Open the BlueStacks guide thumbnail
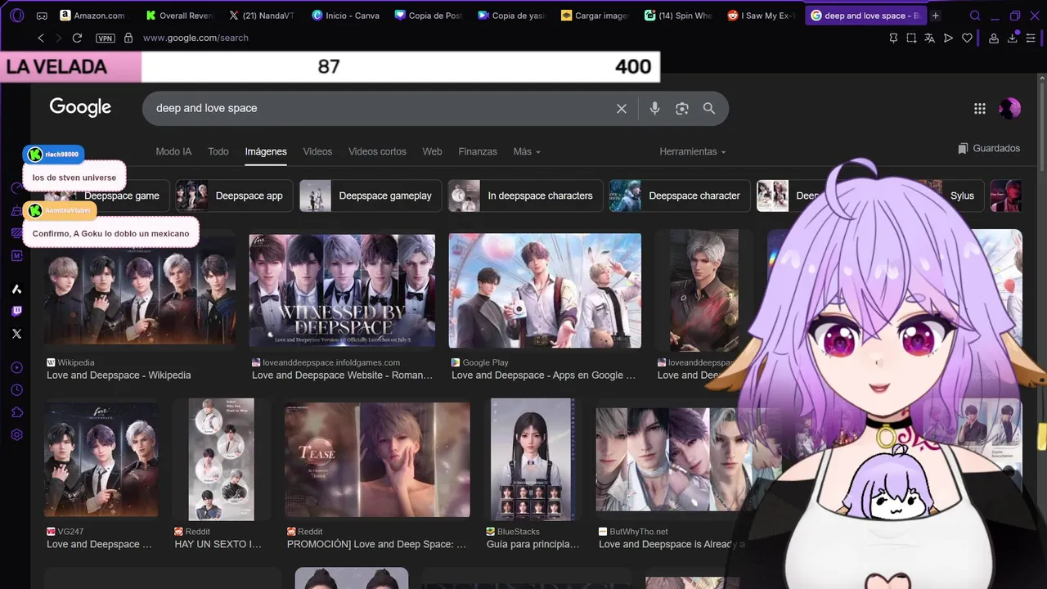The image size is (1047, 589). [532, 460]
